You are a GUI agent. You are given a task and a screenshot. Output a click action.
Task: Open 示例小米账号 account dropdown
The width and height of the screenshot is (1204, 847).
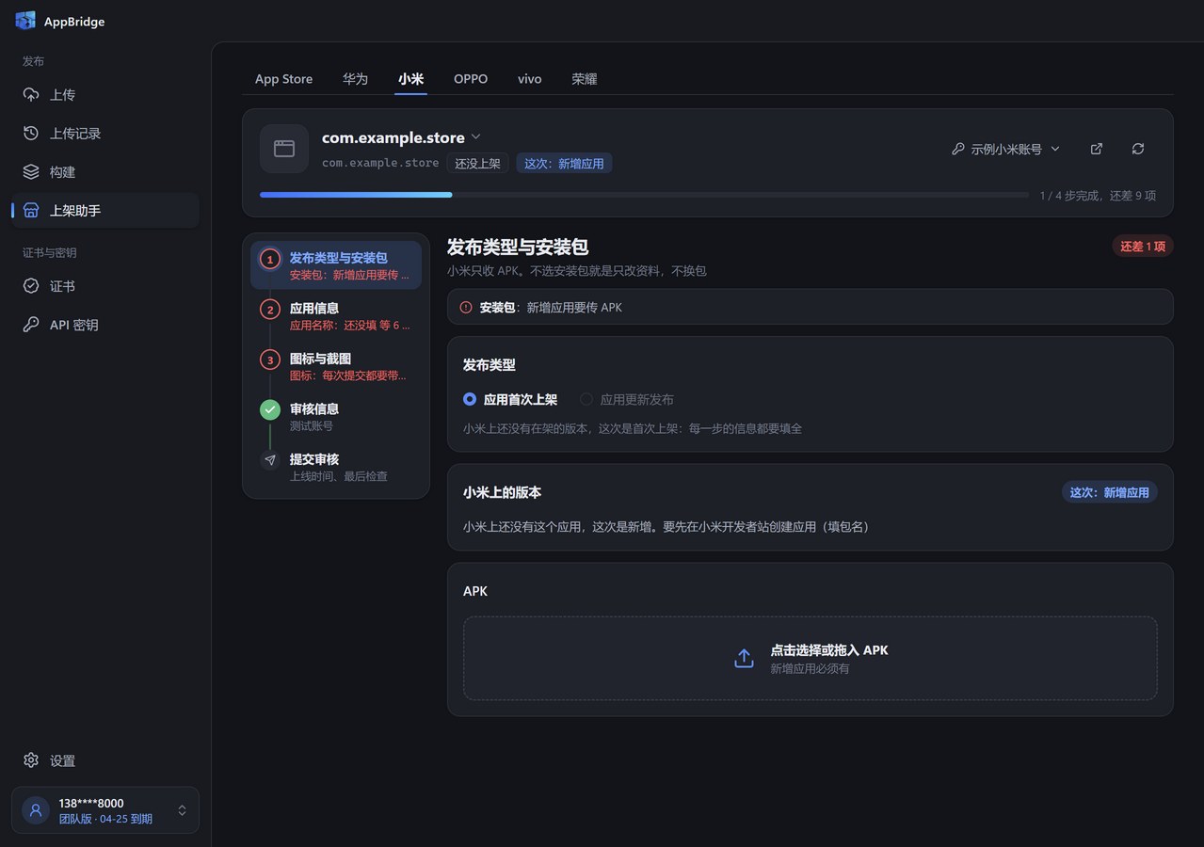click(x=1005, y=149)
